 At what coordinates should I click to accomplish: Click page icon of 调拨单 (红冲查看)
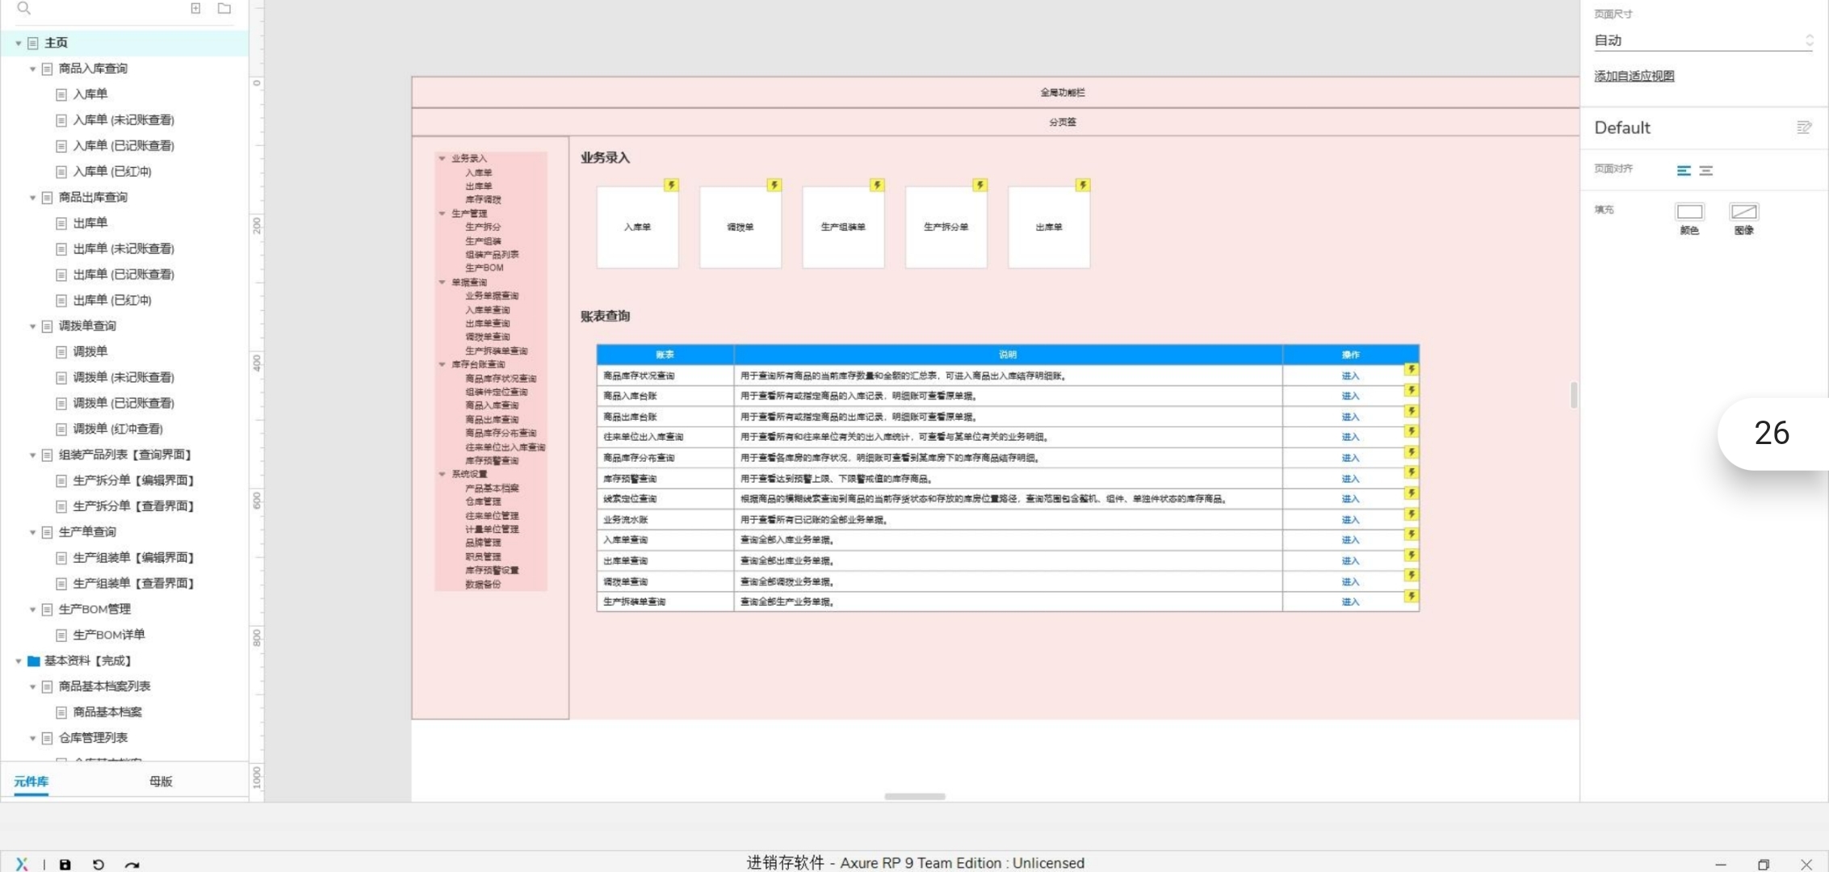[61, 430]
